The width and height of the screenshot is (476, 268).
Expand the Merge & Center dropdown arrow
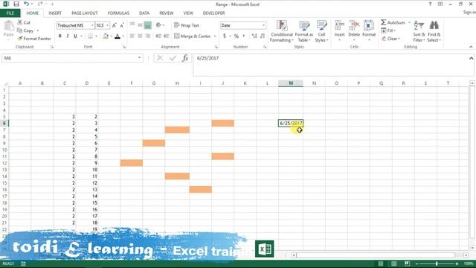215,36
